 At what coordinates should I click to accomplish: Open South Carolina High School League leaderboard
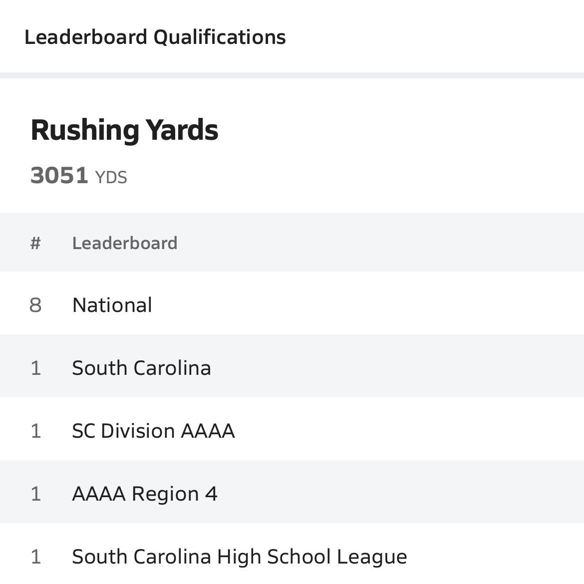[x=239, y=557]
